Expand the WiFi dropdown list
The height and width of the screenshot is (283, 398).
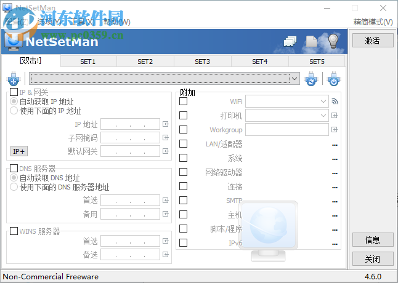(x=323, y=102)
